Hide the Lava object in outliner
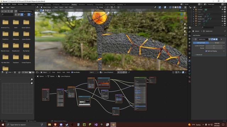The width and height of the screenshot is (227, 127). tap(222, 21)
